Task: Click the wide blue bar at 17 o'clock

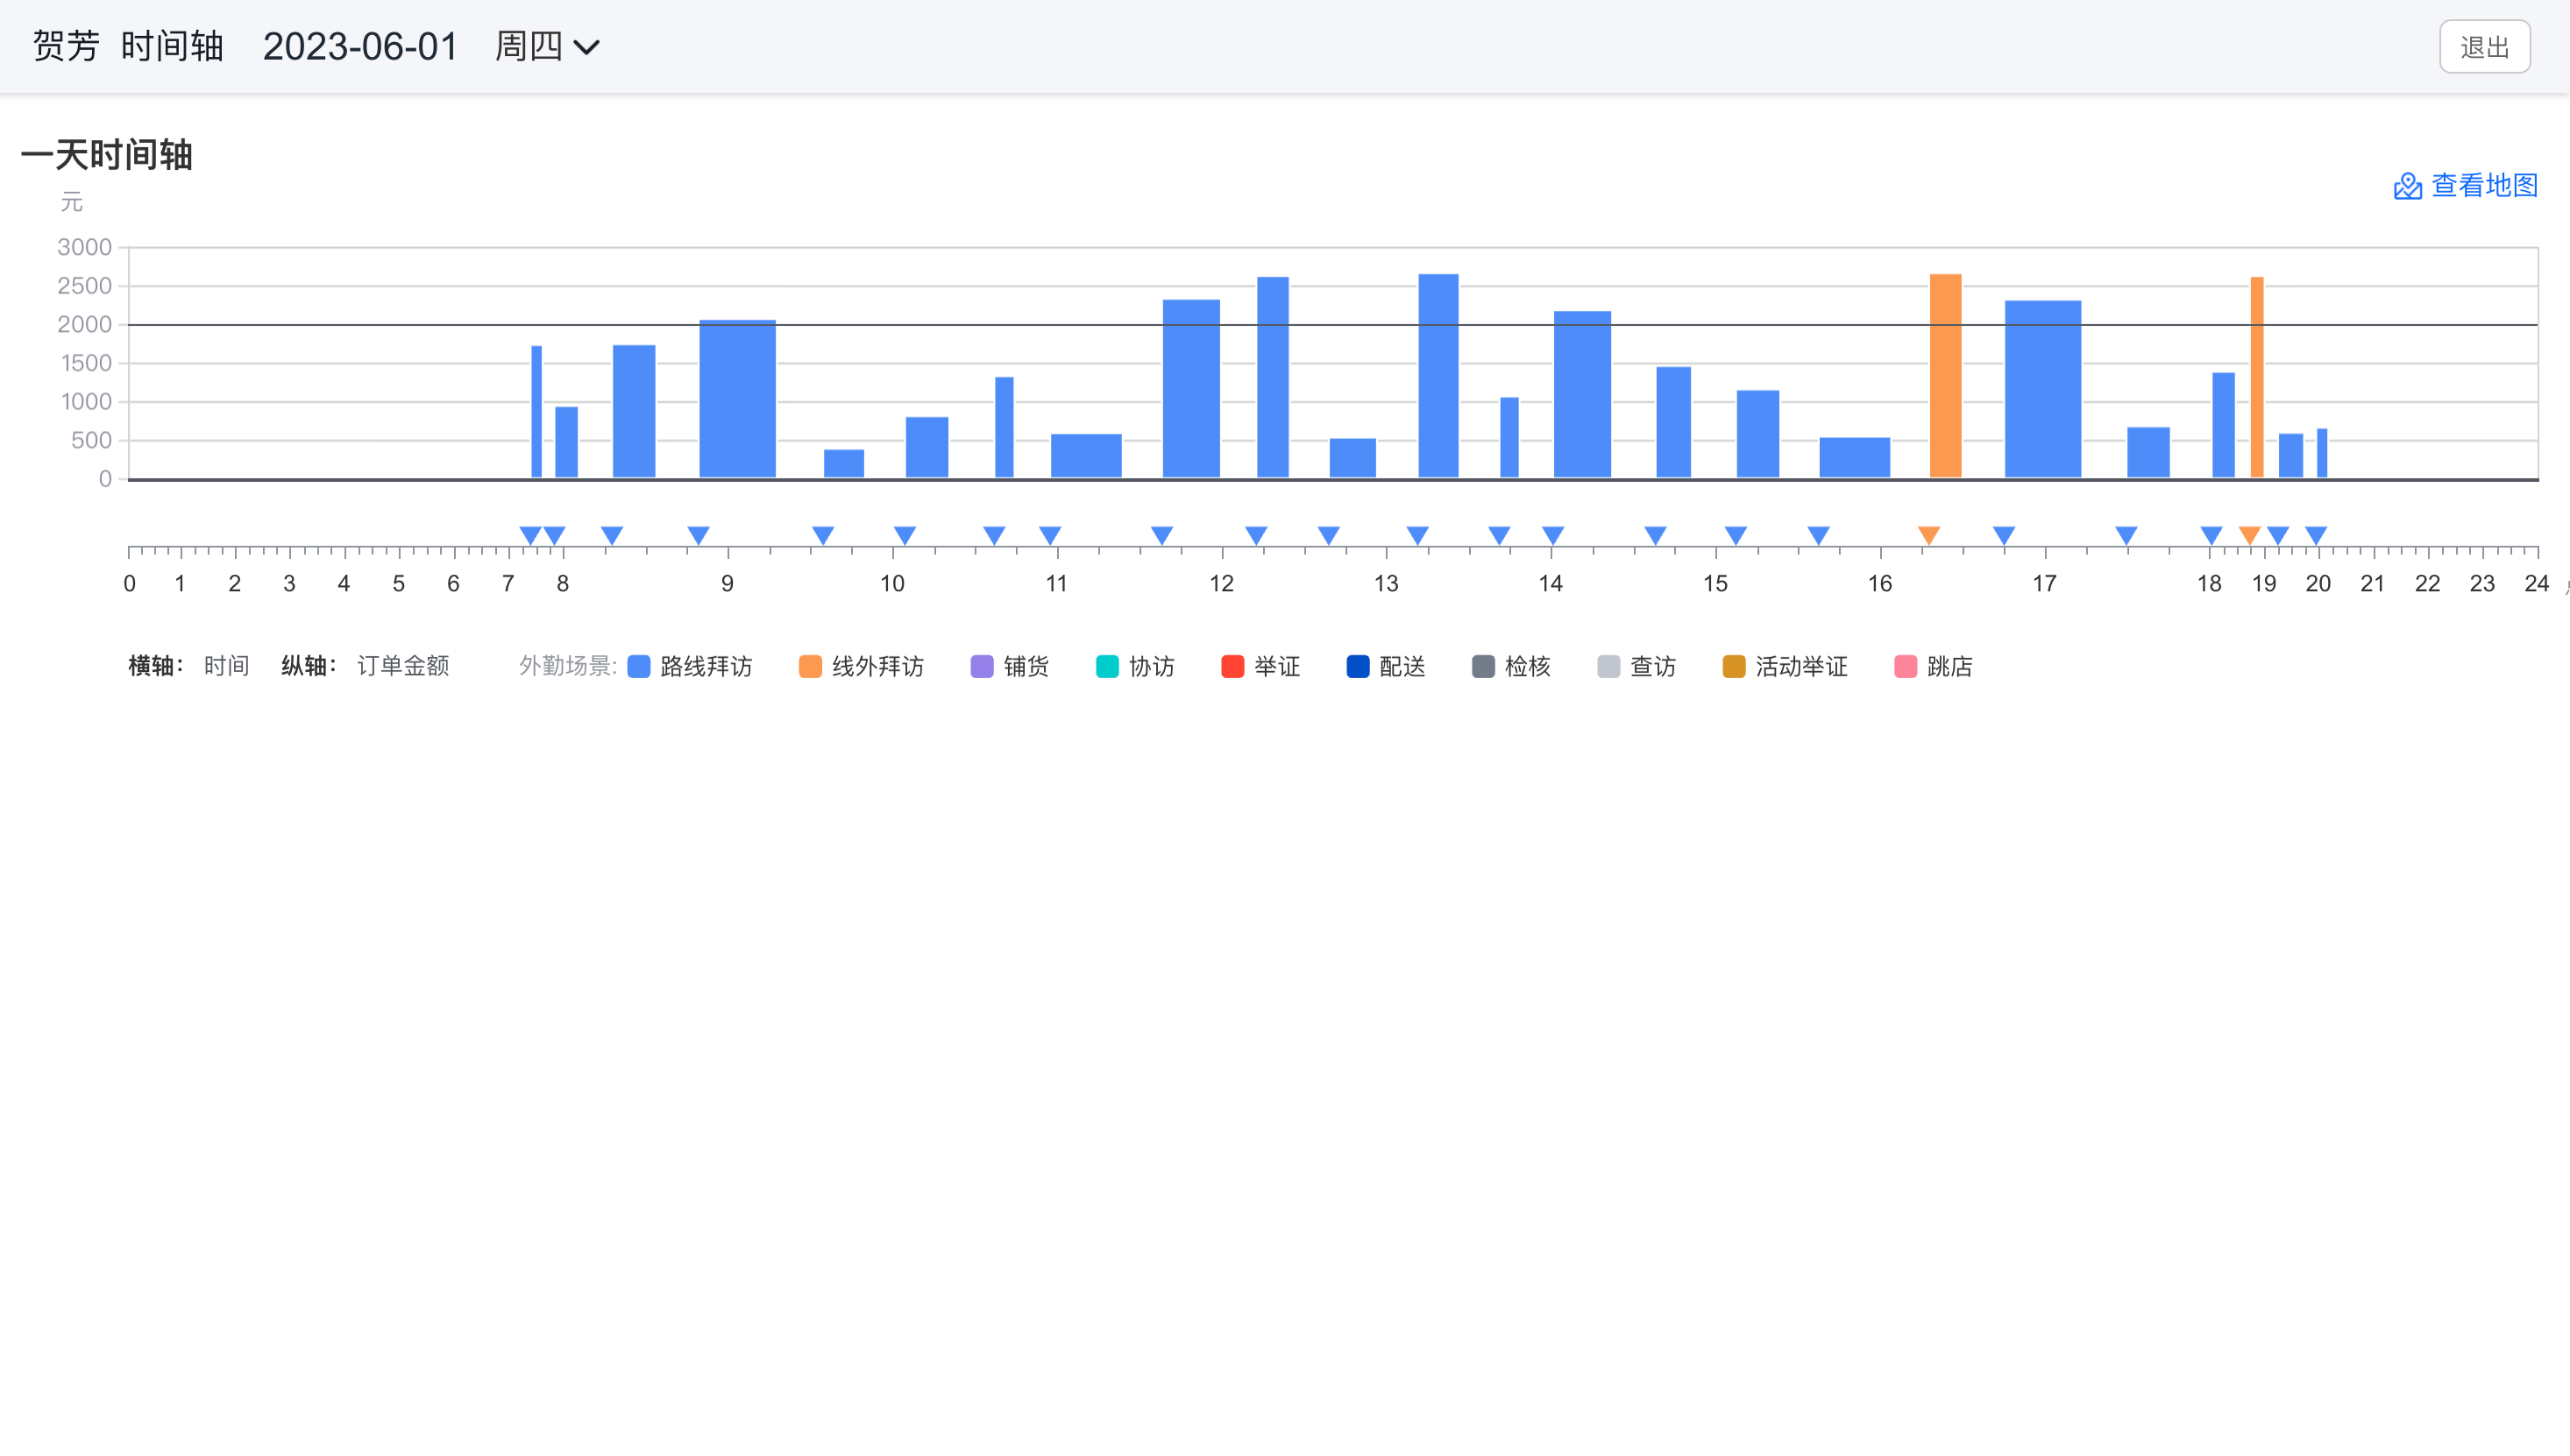Action: tap(2043, 389)
